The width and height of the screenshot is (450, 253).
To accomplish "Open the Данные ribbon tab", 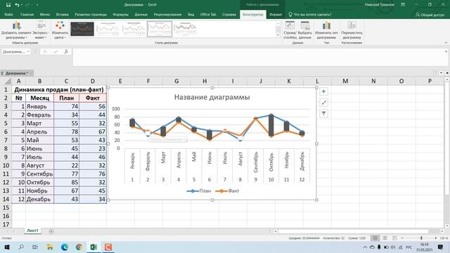I will pyautogui.click(x=141, y=14).
